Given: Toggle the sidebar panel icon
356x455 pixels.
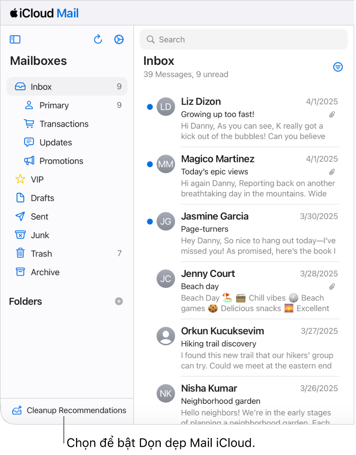Looking at the screenshot, I should point(15,40).
